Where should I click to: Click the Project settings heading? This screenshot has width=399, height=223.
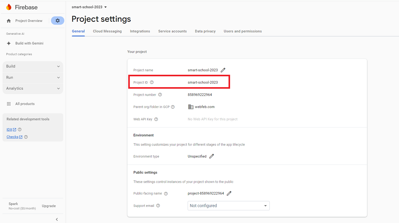coord(101,19)
